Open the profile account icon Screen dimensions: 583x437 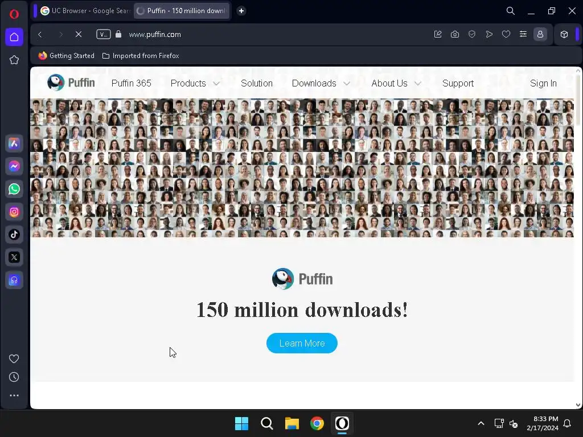click(540, 34)
